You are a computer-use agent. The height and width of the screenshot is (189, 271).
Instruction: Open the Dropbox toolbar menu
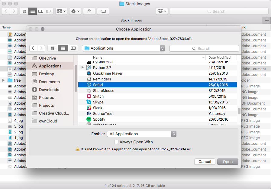click(x=162, y=11)
